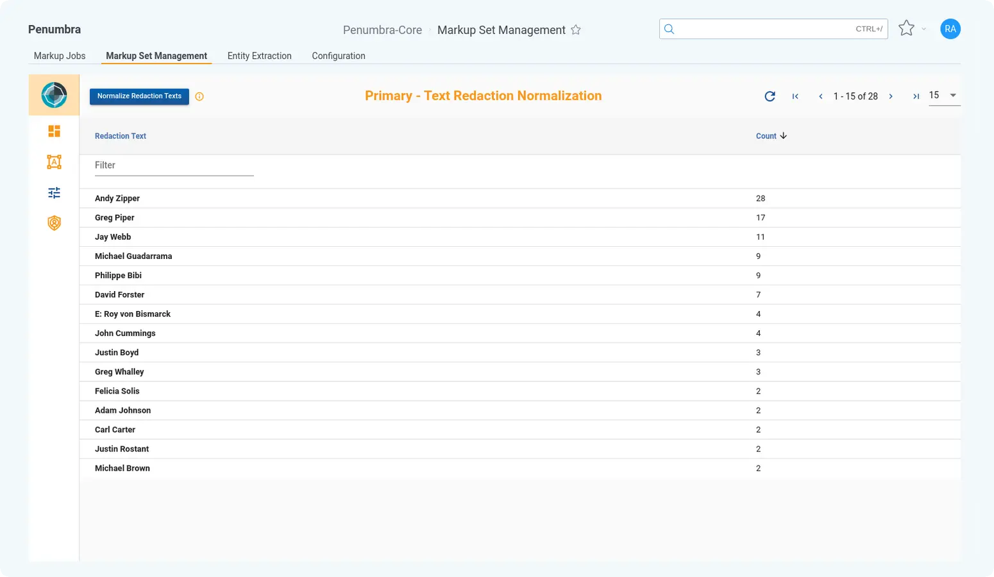Screen dimensions: 994x577
Task: Go to the first page of results
Action: 795,96
